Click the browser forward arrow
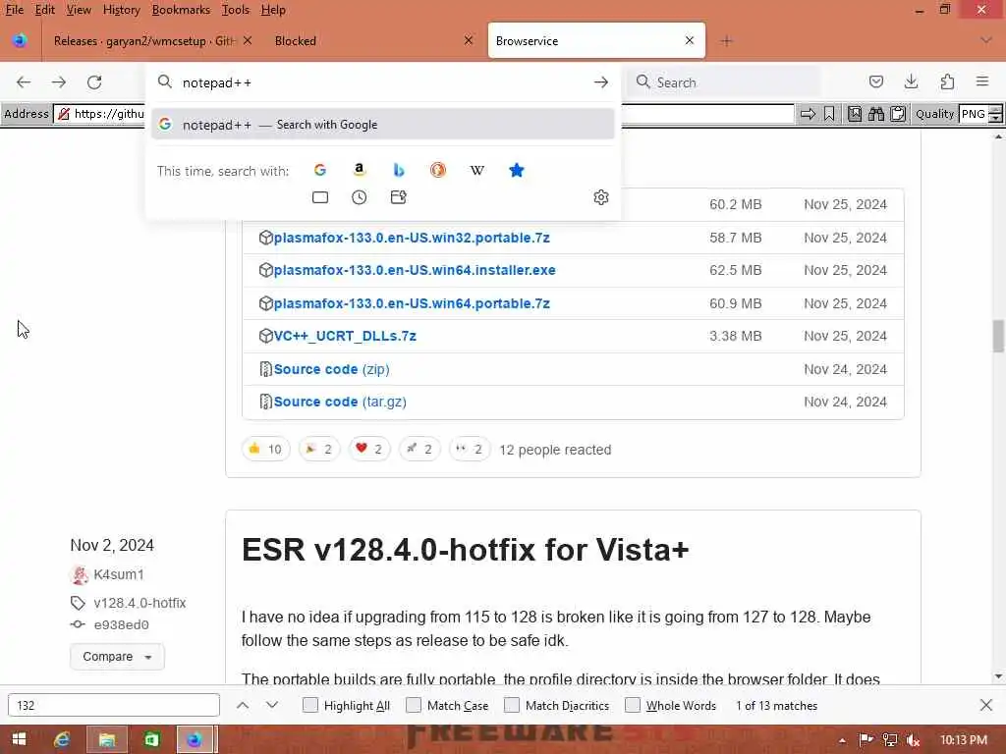This screenshot has height=754, width=1006. (59, 82)
